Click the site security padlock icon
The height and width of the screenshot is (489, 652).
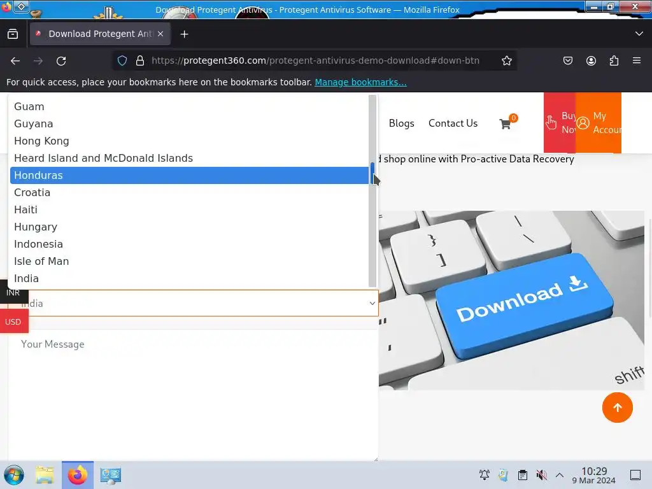point(140,60)
